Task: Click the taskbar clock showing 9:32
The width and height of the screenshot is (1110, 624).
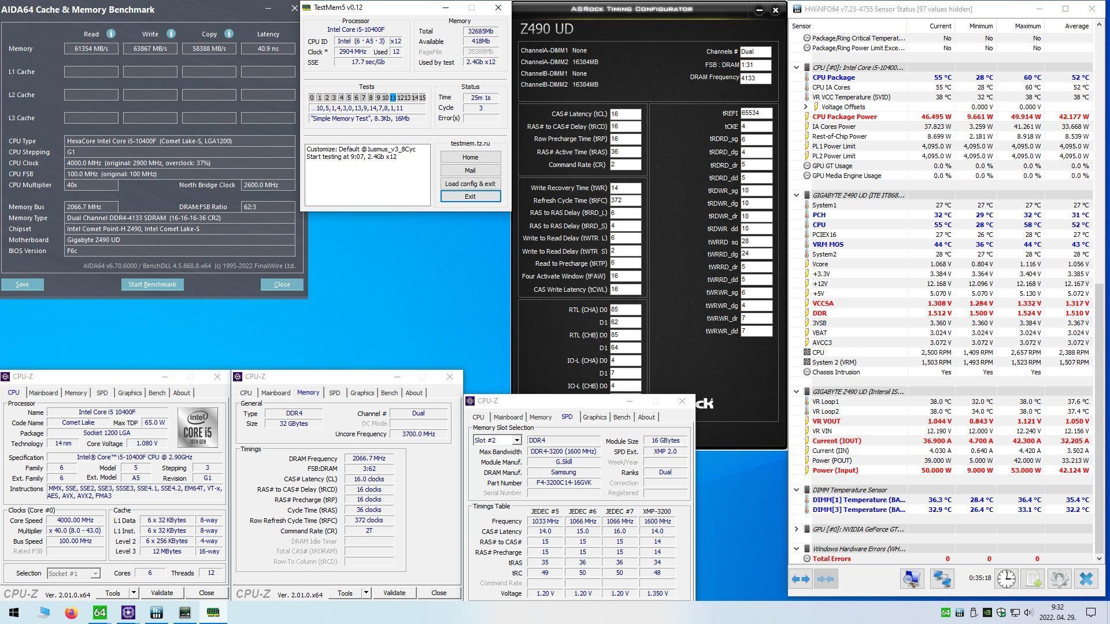Action: (1057, 612)
